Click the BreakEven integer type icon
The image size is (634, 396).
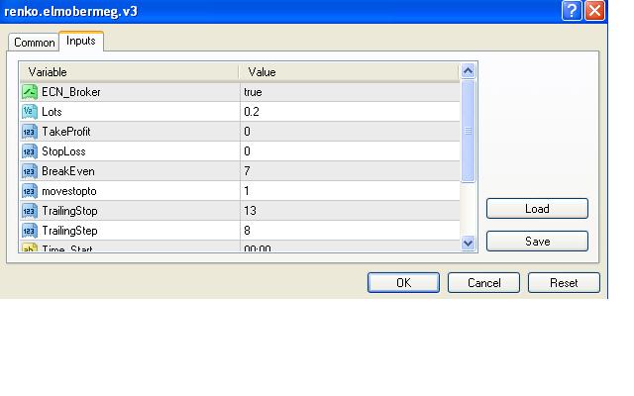pyautogui.click(x=30, y=171)
